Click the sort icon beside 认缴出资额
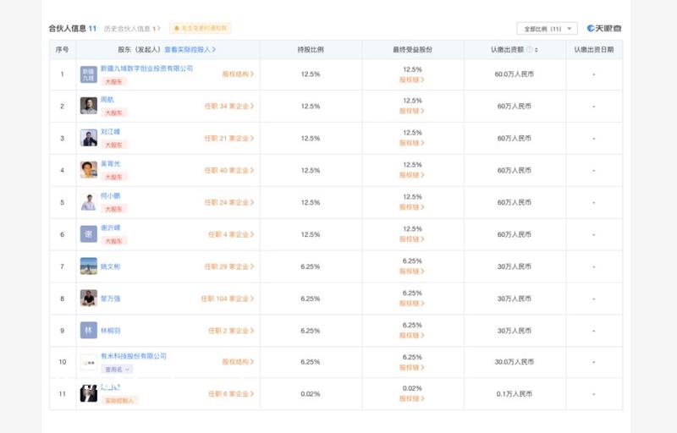The image size is (677, 433). pos(537,50)
